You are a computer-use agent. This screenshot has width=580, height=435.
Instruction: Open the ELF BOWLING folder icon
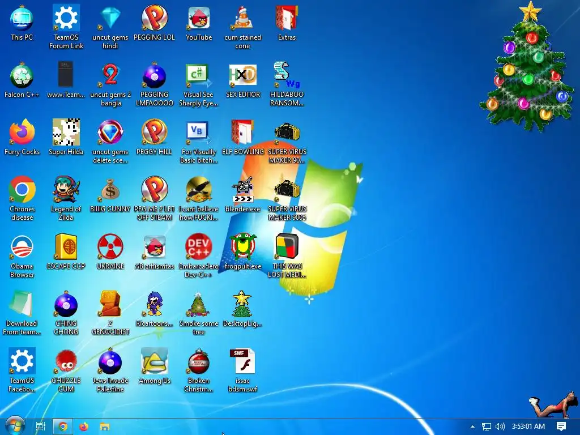(x=242, y=137)
